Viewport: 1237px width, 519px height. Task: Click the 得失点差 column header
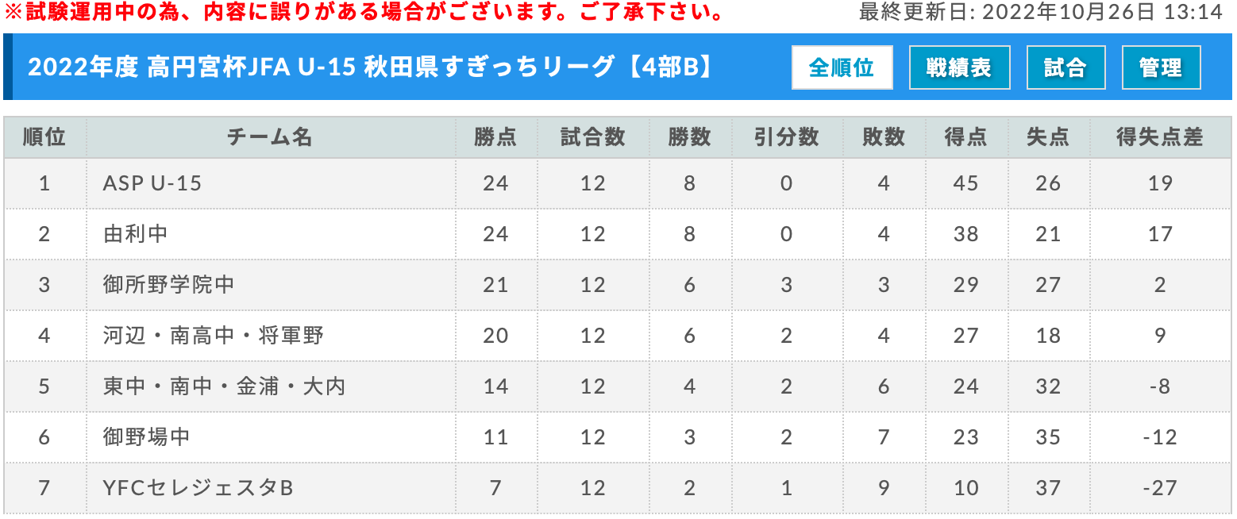[1160, 137]
